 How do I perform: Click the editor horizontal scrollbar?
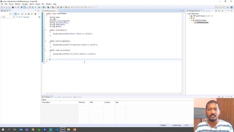tap(113, 93)
